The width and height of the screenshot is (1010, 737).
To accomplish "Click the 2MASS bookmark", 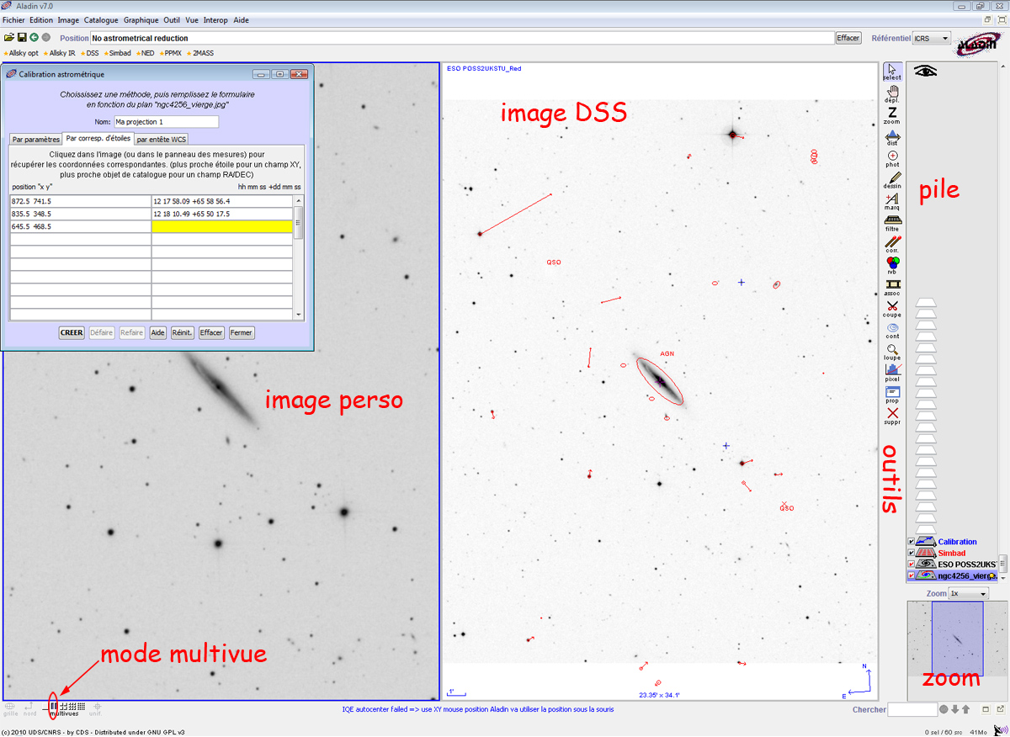I will coord(200,53).
